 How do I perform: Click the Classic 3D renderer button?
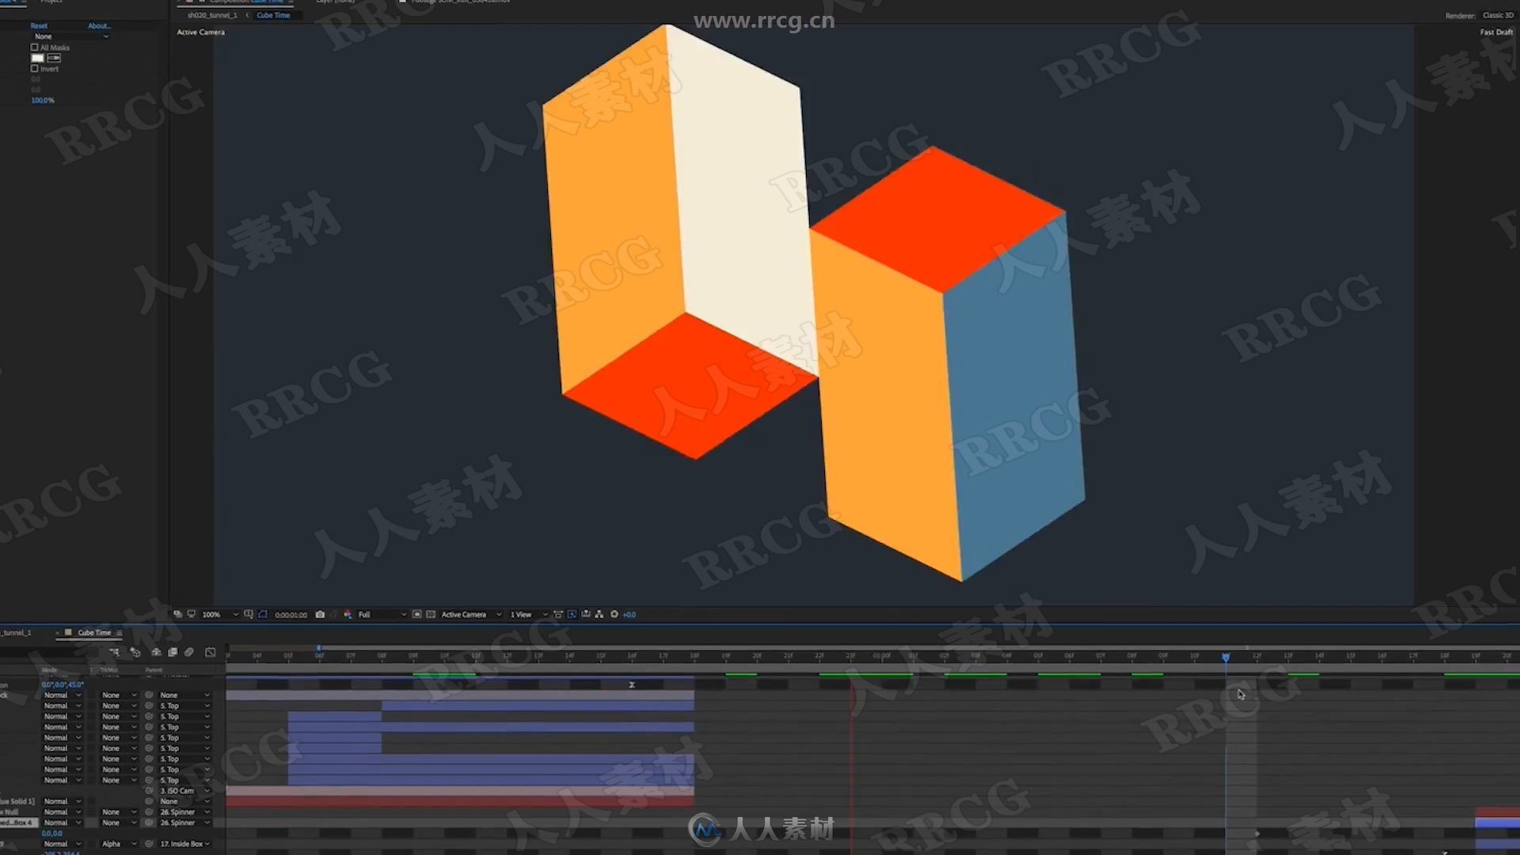point(1498,15)
